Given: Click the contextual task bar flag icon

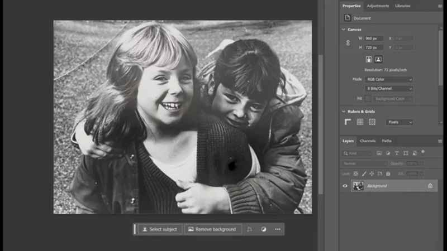Looking at the screenshot, I should coord(249,229).
